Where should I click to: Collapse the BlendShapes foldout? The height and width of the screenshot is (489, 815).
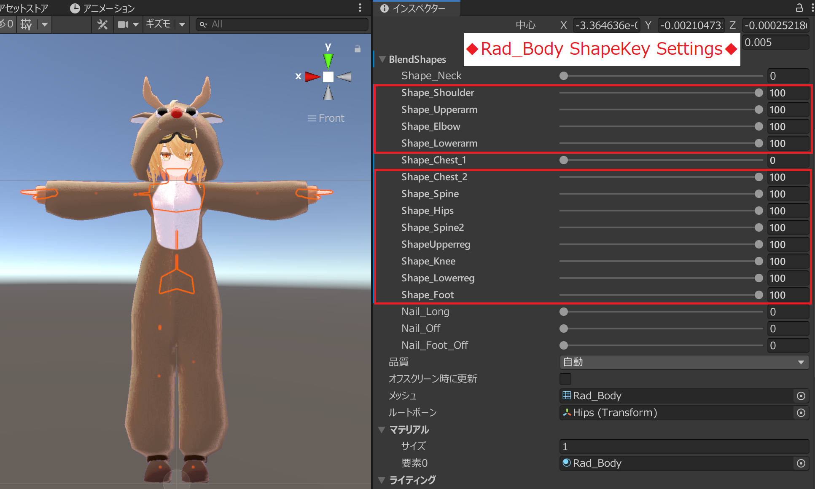coord(382,59)
